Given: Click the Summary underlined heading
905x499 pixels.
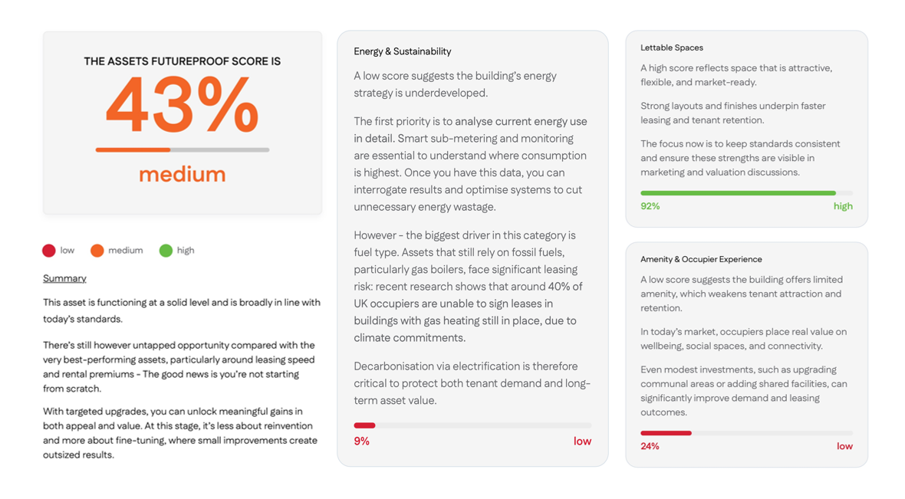Looking at the screenshot, I should click(64, 278).
